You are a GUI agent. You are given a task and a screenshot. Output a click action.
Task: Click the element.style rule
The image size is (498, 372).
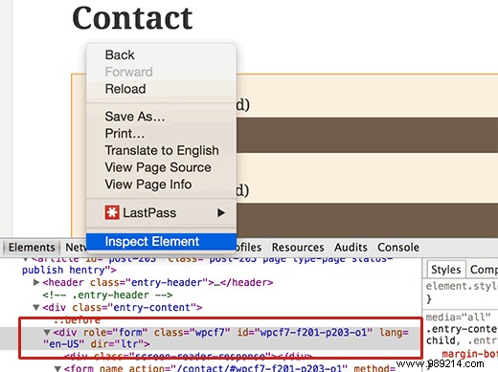[x=462, y=286]
